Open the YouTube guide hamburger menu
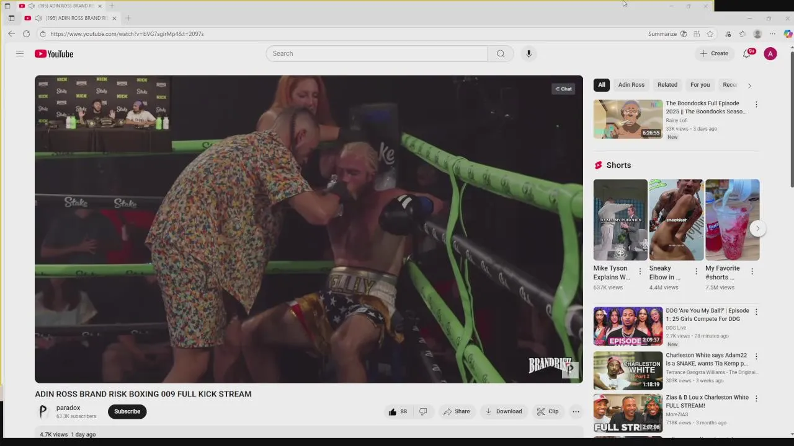The image size is (794, 446). [x=20, y=54]
